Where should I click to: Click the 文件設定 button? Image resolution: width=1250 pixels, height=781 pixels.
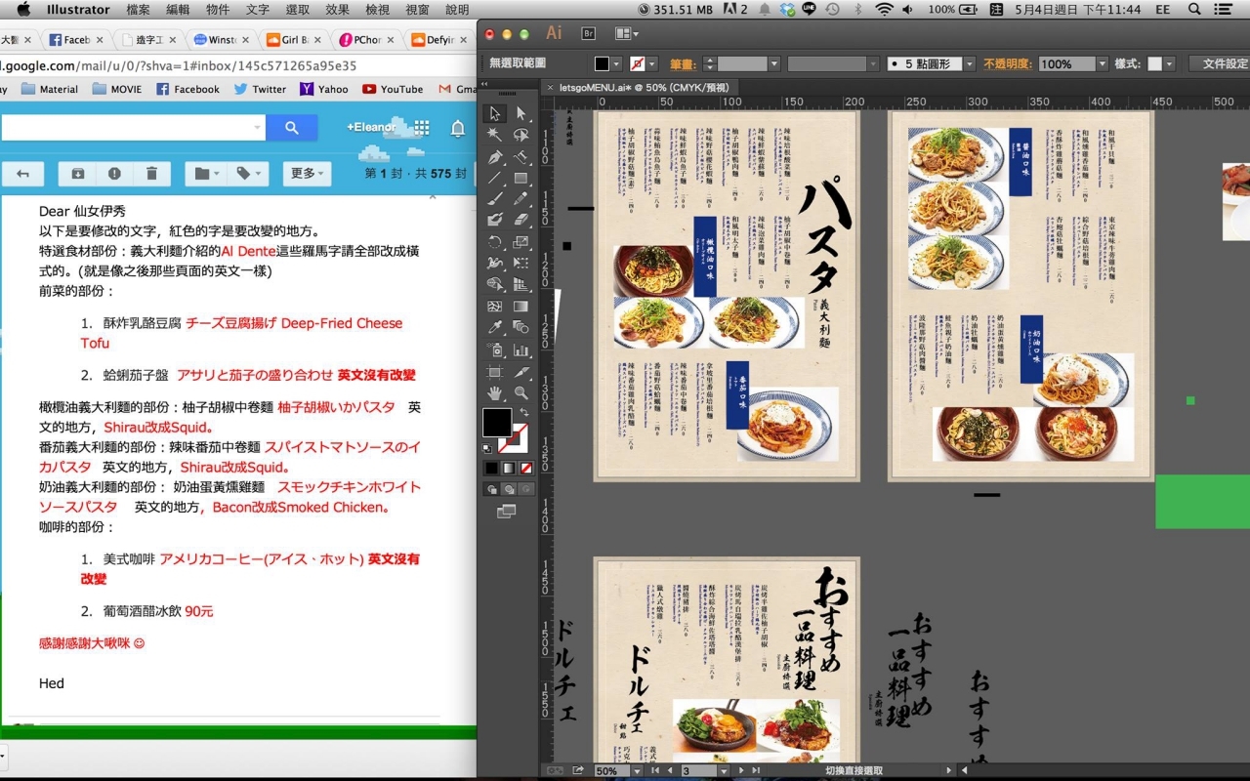(x=1221, y=63)
